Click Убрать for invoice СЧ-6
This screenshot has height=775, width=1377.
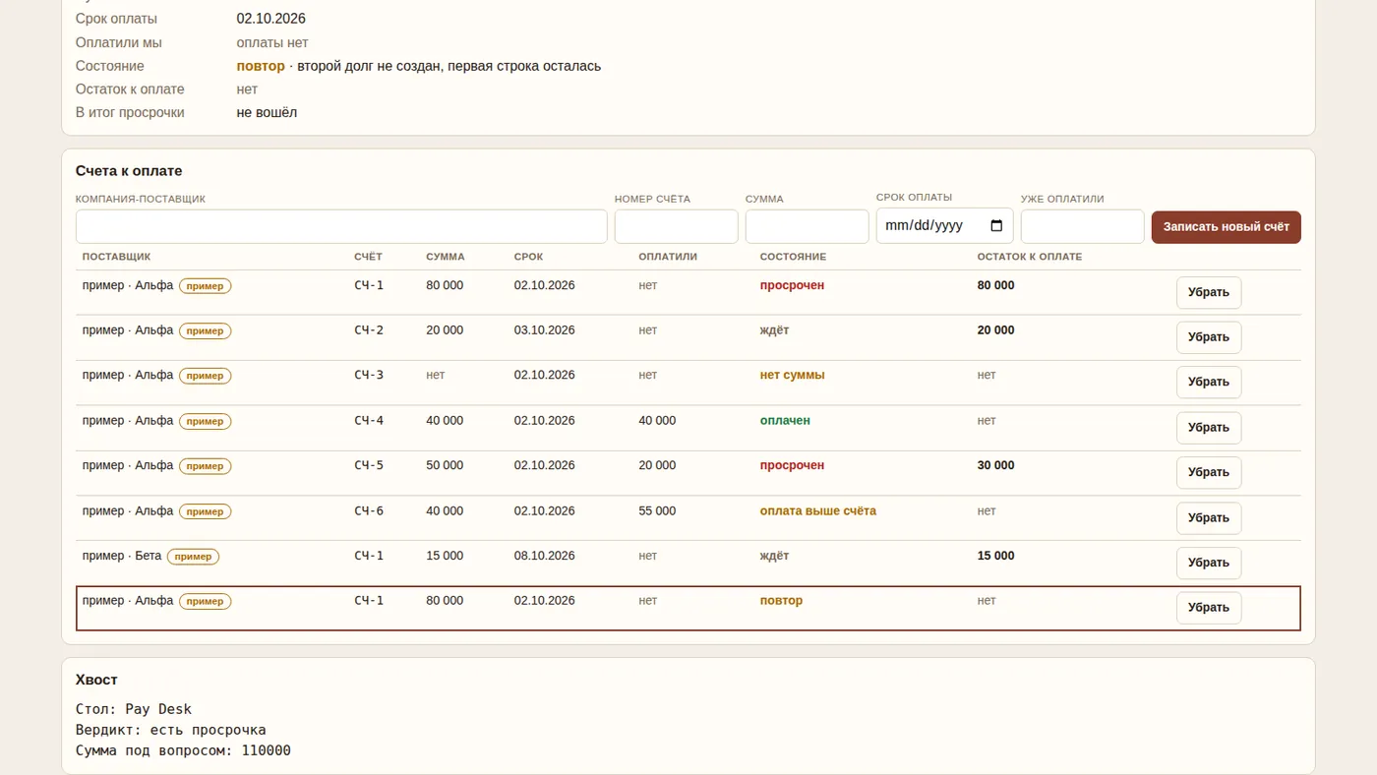[x=1209, y=517]
